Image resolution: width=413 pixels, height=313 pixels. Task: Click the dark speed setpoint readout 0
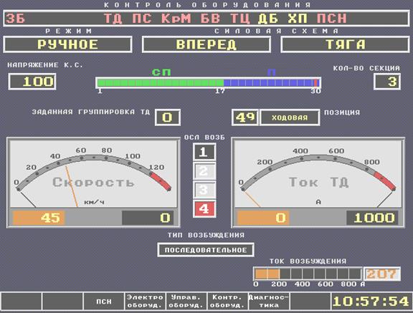pyautogui.click(x=148, y=218)
